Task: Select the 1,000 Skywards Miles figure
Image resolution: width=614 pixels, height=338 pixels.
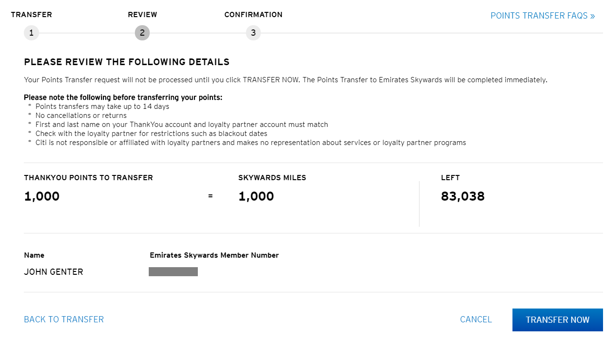Action: point(256,196)
